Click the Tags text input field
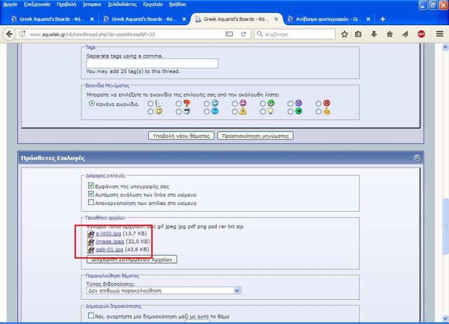449x324 pixels. [152, 63]
